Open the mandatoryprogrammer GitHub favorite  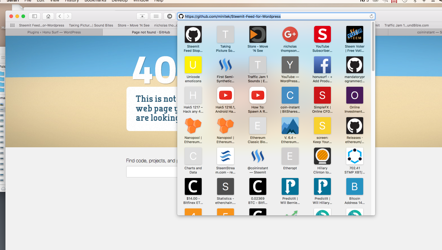(355, 65)
